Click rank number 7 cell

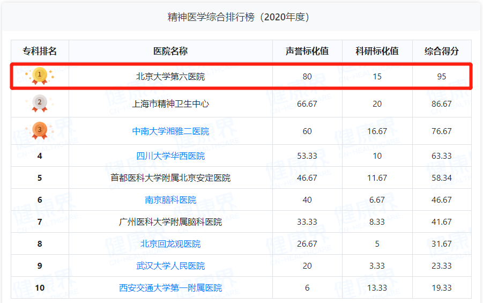point(40,222)
